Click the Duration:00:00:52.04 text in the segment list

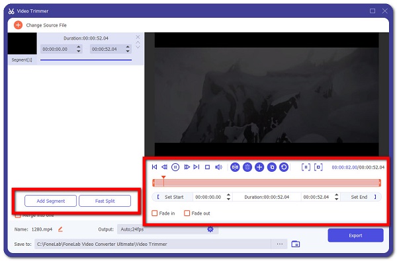86,38
